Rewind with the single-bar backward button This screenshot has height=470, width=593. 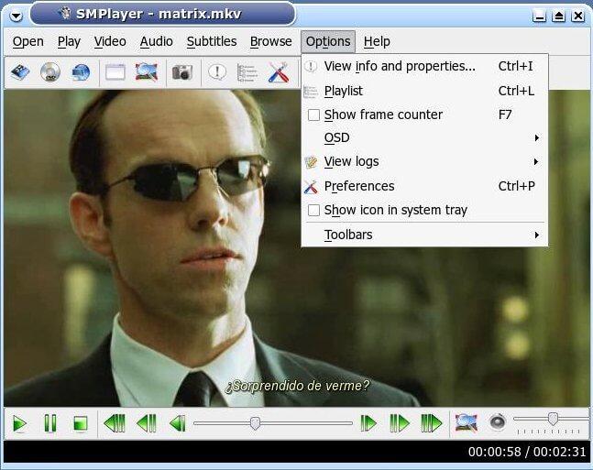tap(178, 423)
